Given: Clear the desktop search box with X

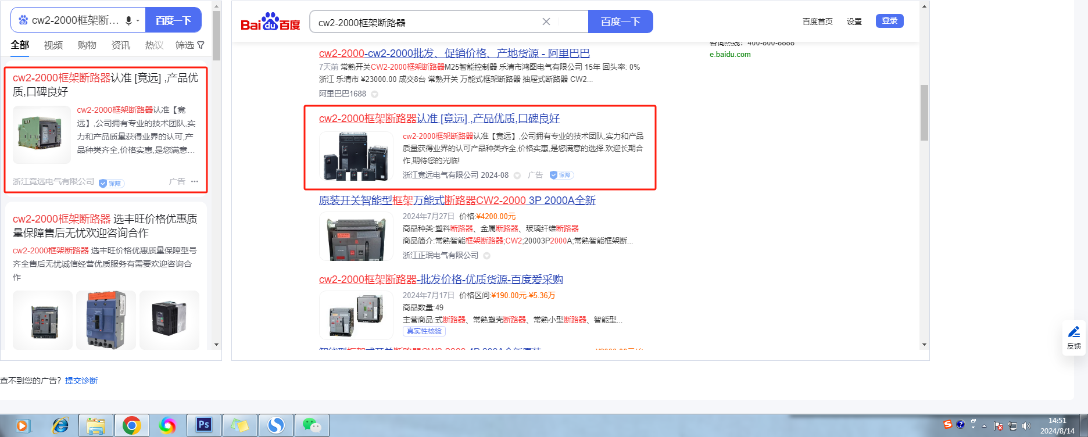Looking at the screenshot, I should click(546, 22).
